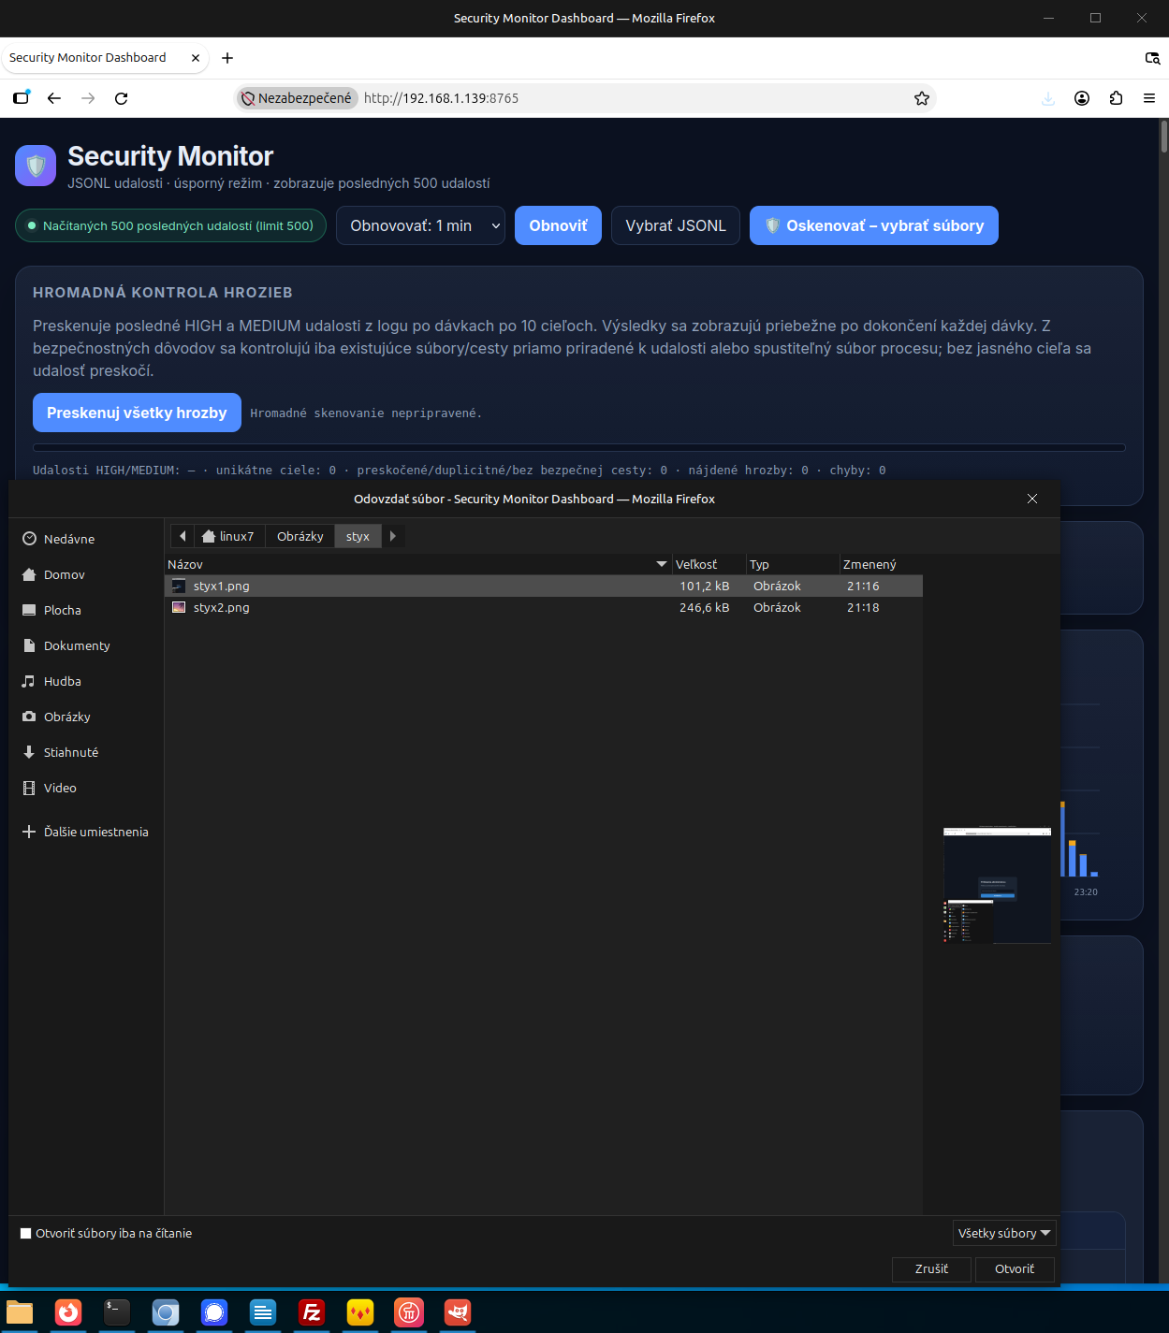Click the blue Obnoviť button
1169x1333 pixels.
[558, 225]
